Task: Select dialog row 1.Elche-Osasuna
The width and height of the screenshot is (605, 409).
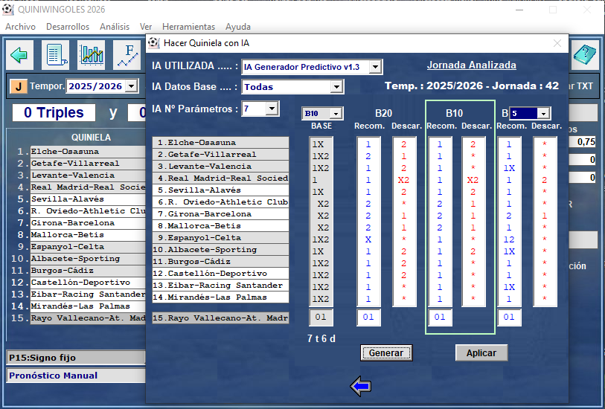Action: point(220,142)
